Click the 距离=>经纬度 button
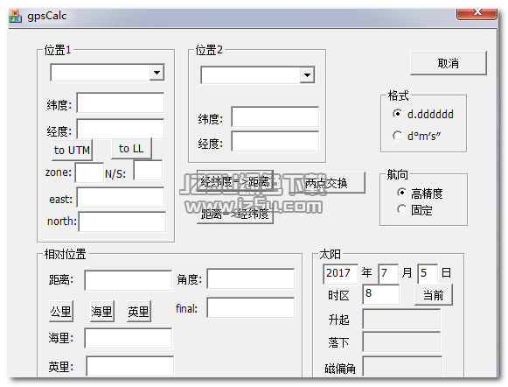 [x=235, y=214]
